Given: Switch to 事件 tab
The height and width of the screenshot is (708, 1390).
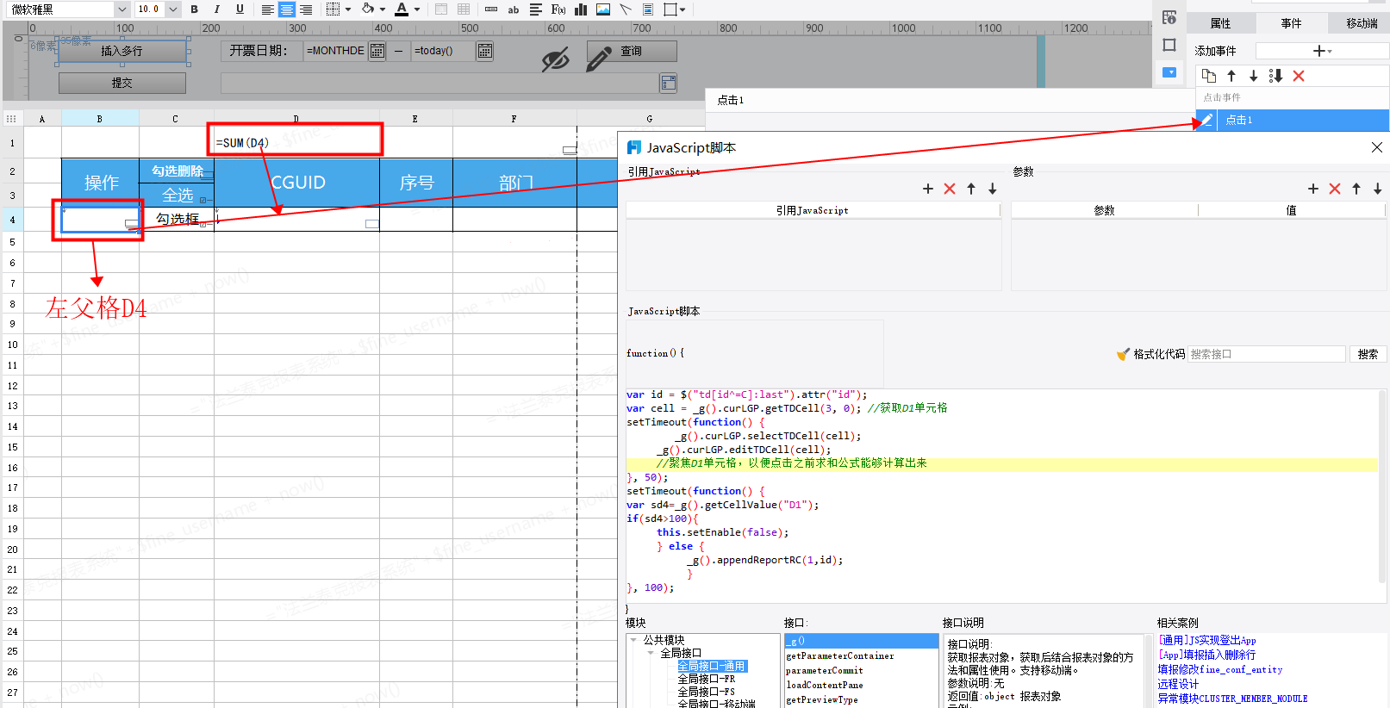Looking at the screenshot, I should tap(1291, 23).
